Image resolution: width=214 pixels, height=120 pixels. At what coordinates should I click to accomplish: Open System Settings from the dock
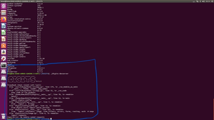coord(3,59)
